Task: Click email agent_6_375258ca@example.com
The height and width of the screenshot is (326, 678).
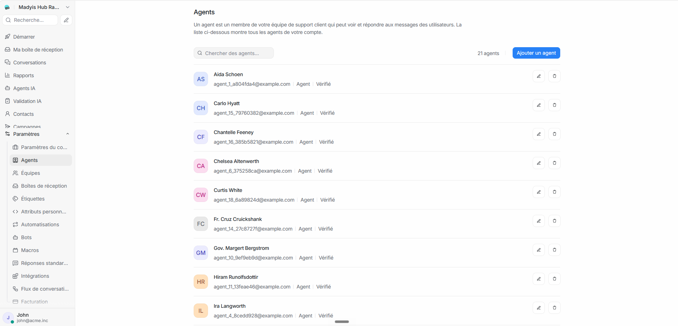Action: pos(253,171)
